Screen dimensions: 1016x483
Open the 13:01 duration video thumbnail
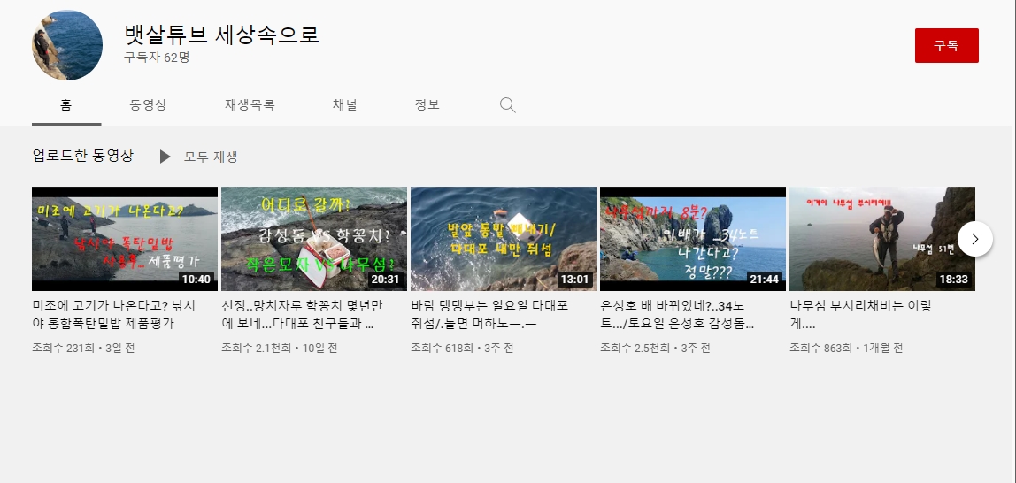[504, 239]
